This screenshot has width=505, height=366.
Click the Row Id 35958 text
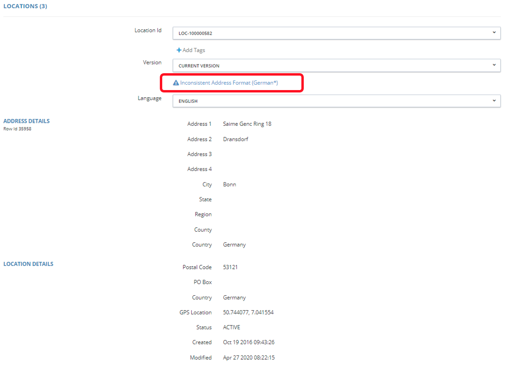coord(17,129)
